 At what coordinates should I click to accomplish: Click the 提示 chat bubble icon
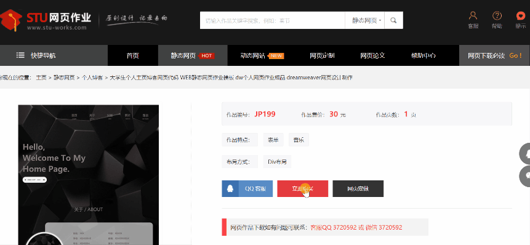pos(521,15)
